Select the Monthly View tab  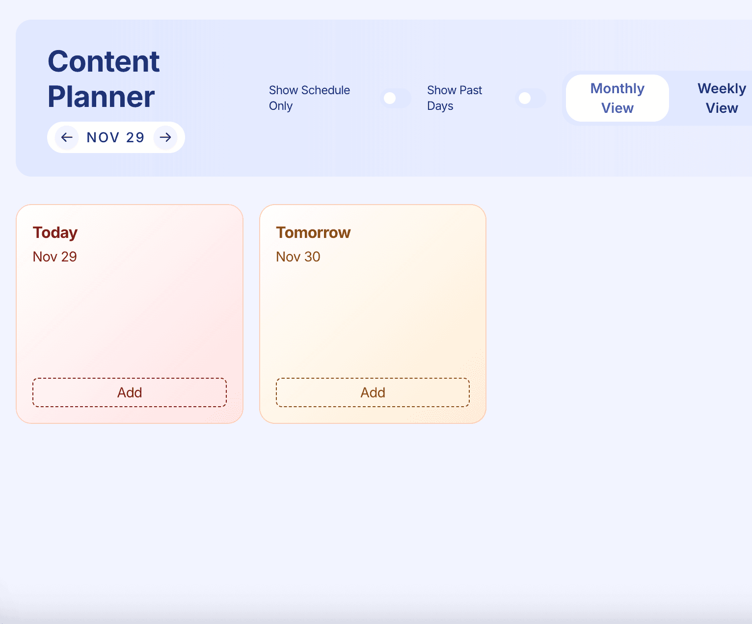click(x=618, y=98)
